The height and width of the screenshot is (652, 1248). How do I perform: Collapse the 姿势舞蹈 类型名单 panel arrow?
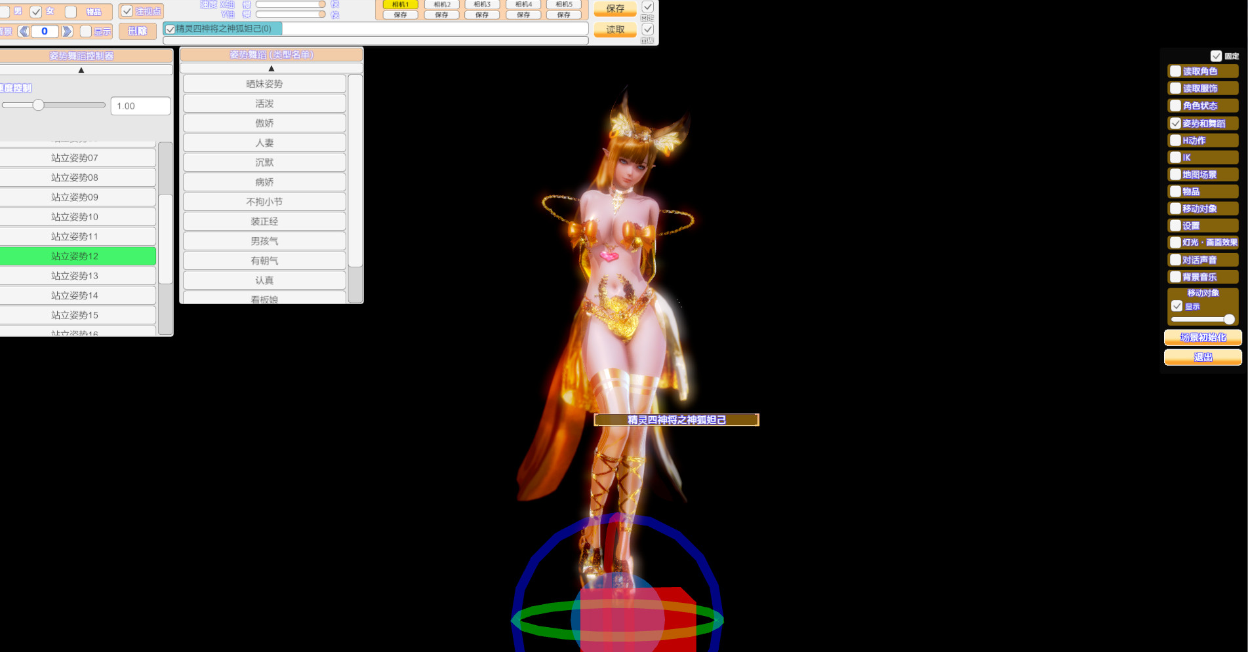[271, 68]
